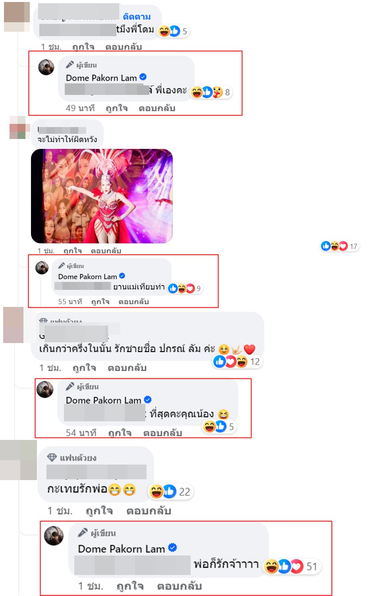Viewport: 369px width, 596px height.
Task: Open the cabaret dancer photo in the comment
Action: (x=102, y=196)
